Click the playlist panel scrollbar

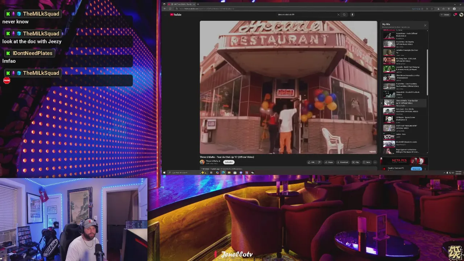click(427, 72)
